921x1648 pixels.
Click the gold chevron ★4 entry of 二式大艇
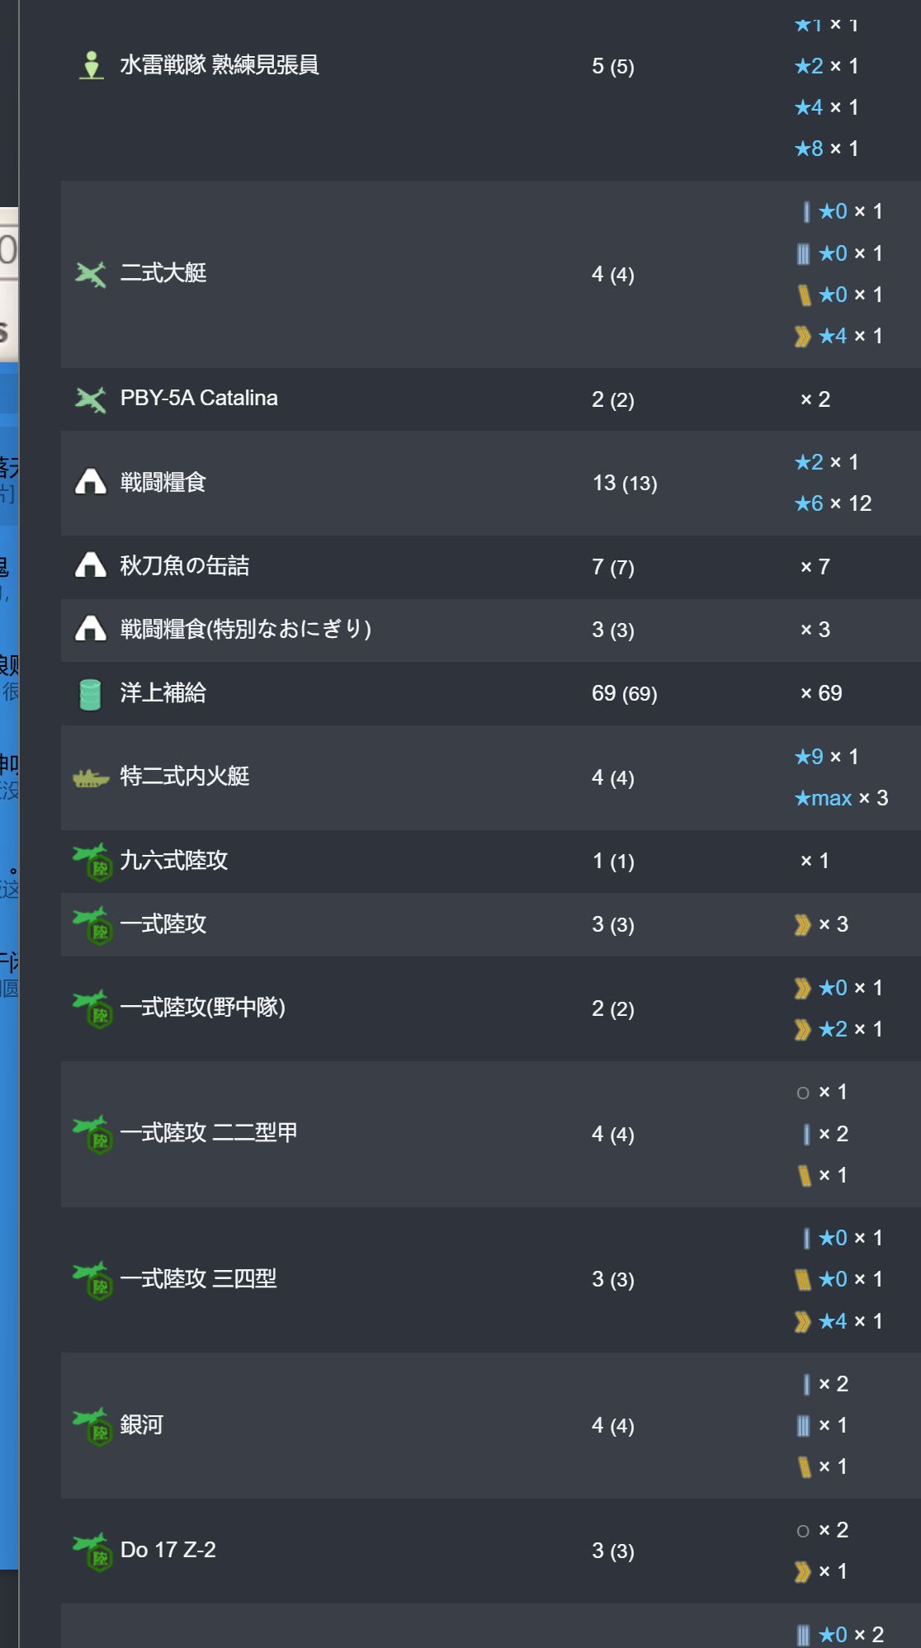(838, 336)
